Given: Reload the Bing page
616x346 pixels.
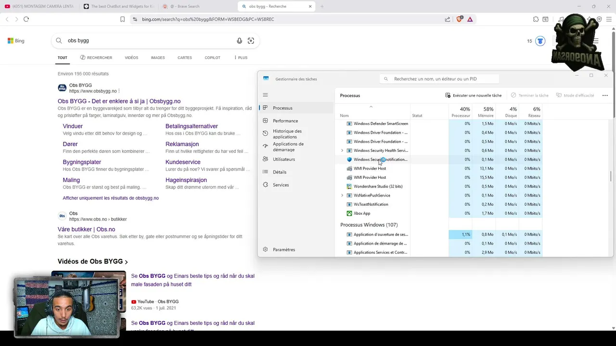Looking at the screenshot, I should pos(26,19).
